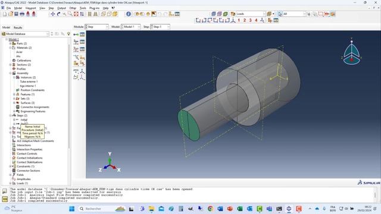This screenshot has height=214, width=381.
Task: Apply view number 4 in Views toolbar
Action: pyautogui.click(x=256, y=20)
